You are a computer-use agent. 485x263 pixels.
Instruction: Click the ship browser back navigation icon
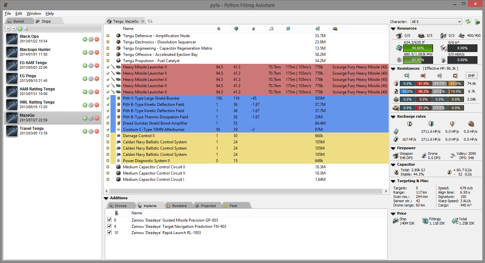pos(8,29)
